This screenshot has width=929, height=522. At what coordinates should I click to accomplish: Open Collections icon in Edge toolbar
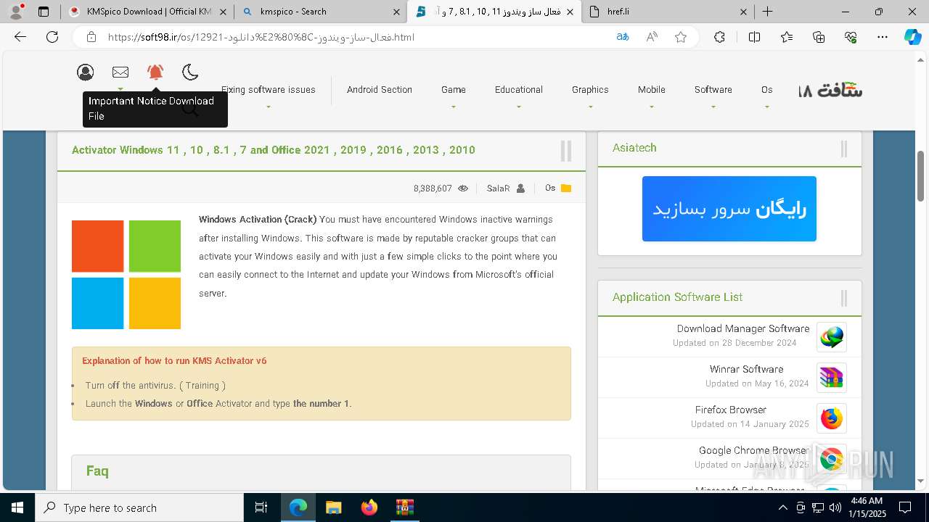point(819,37)
